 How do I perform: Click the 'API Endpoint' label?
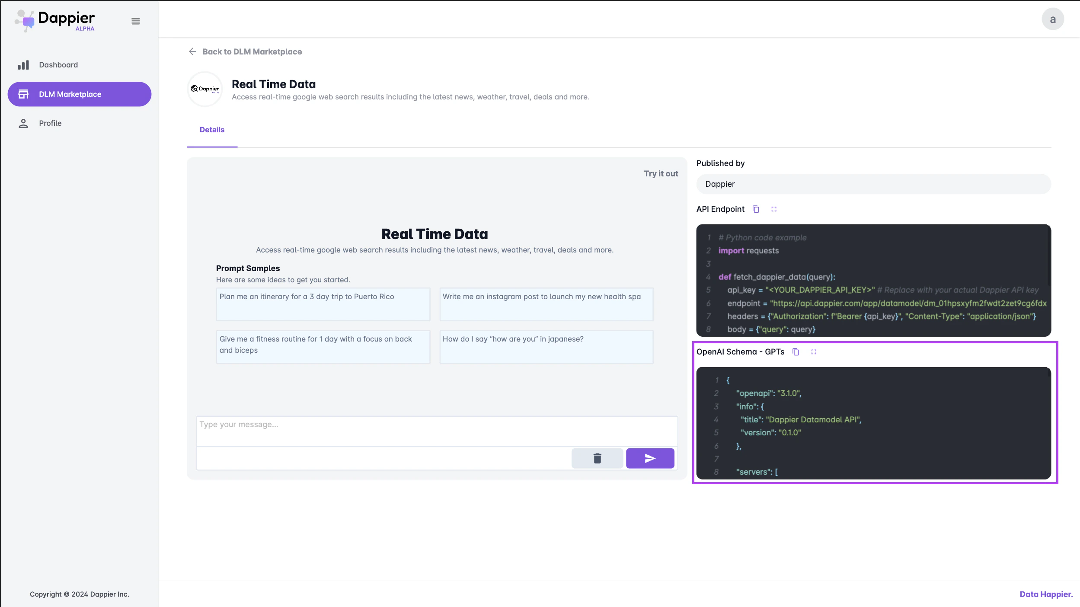tap(720, 209)
